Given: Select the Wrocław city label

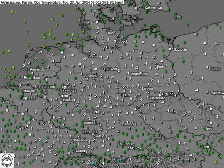Looking at the screenshot, I should [217, 92].
